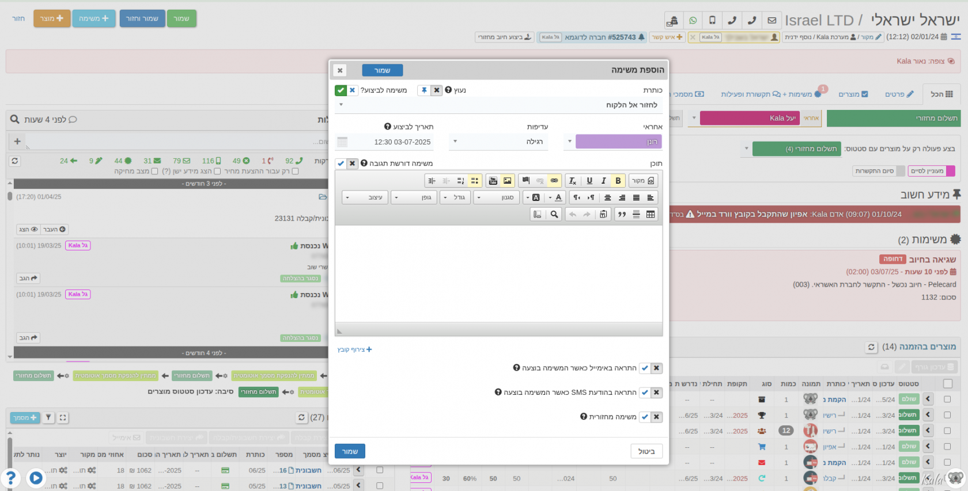Viewport: 968px width, 491px height.
Task: Disable the SMS alert using its X button
Action: coord(656,393)
